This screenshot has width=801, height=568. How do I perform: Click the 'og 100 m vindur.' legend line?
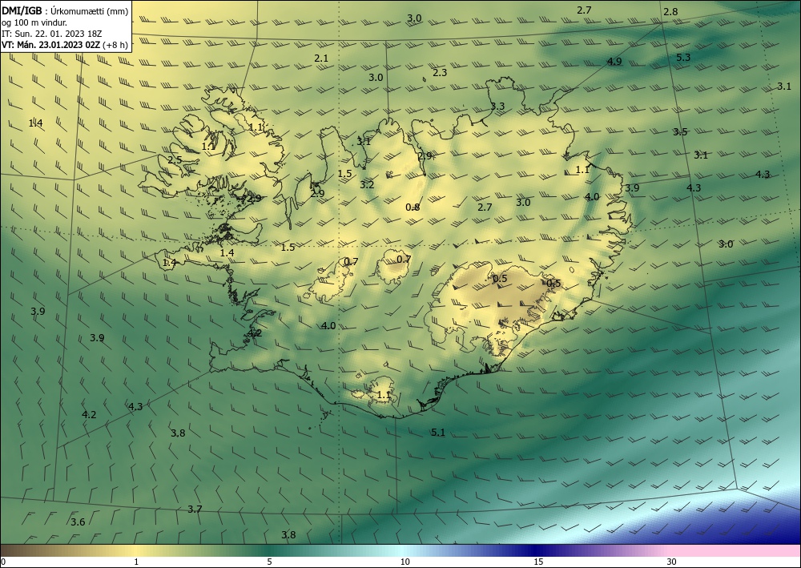(x=34, y=22)
